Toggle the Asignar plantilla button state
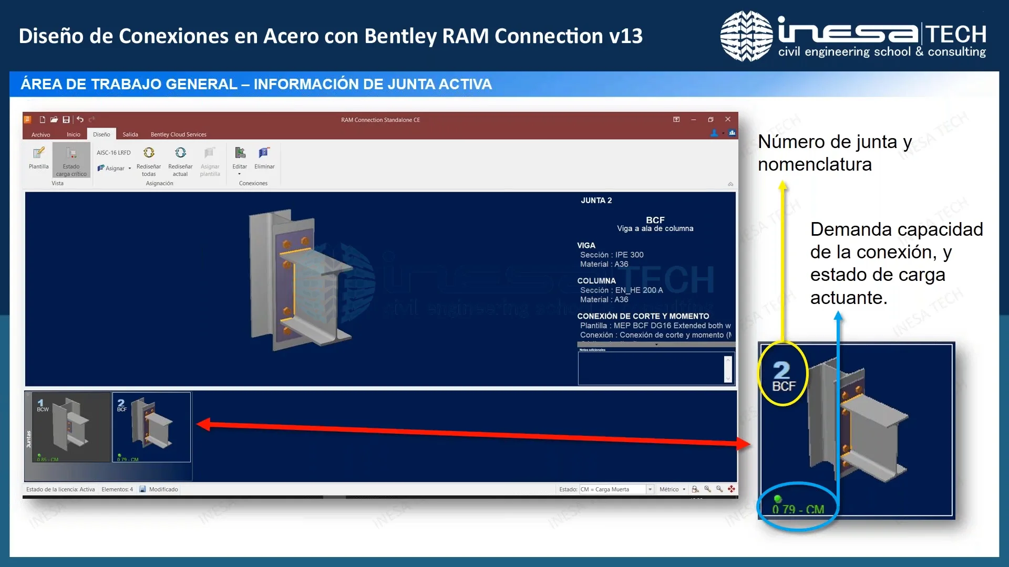Image resolution: width=1009 pixels, height=567 pixels. click(x=210, y=162)
